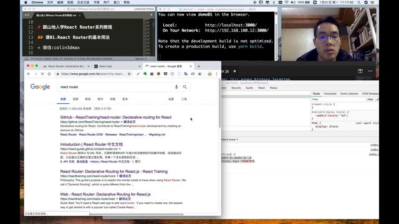Close the React Router: Declarative tab

[89, 67]
